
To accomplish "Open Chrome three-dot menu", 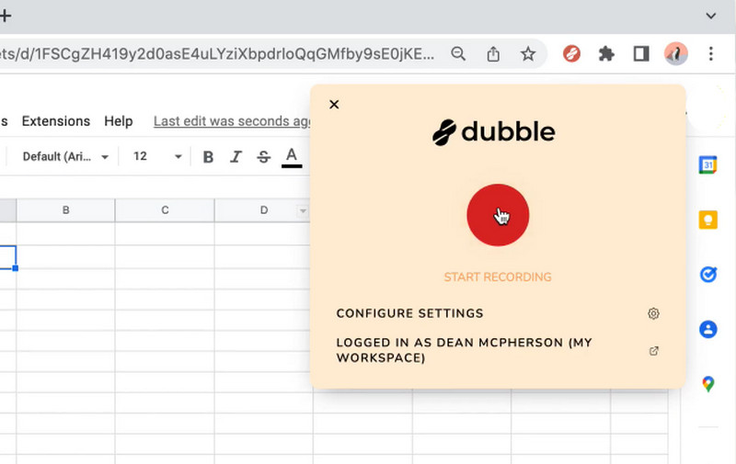I will click(710, 54).
